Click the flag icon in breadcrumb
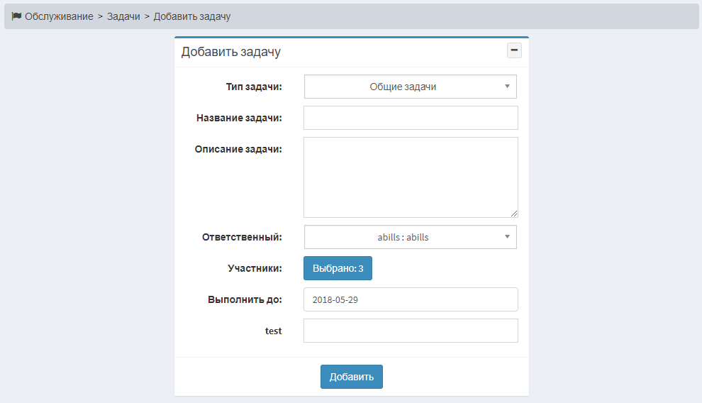702x403 pixels. 16,16
